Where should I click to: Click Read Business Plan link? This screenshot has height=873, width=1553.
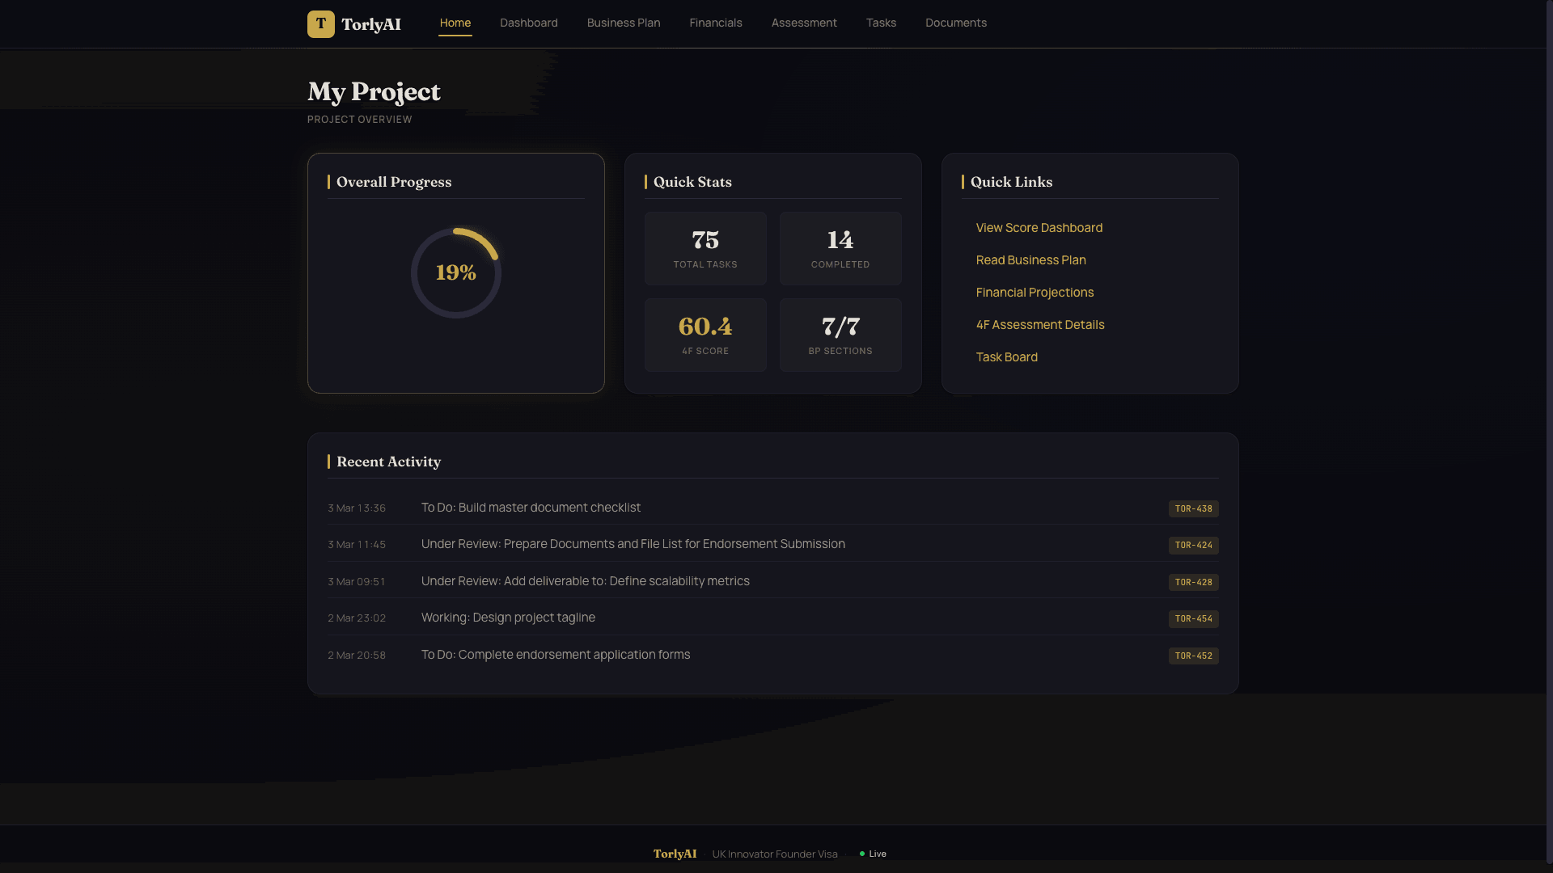click(x=1030, y=259)
